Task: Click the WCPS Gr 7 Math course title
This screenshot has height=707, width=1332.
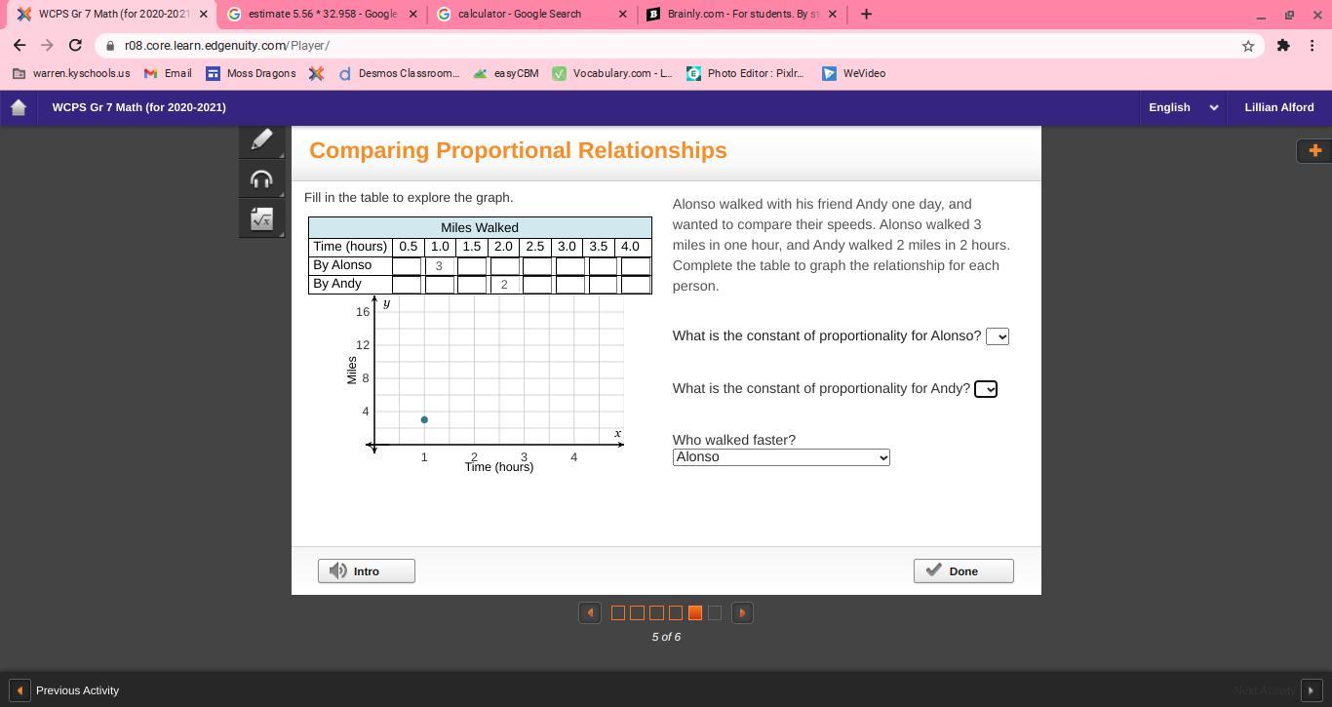Action: coord(139,107)
